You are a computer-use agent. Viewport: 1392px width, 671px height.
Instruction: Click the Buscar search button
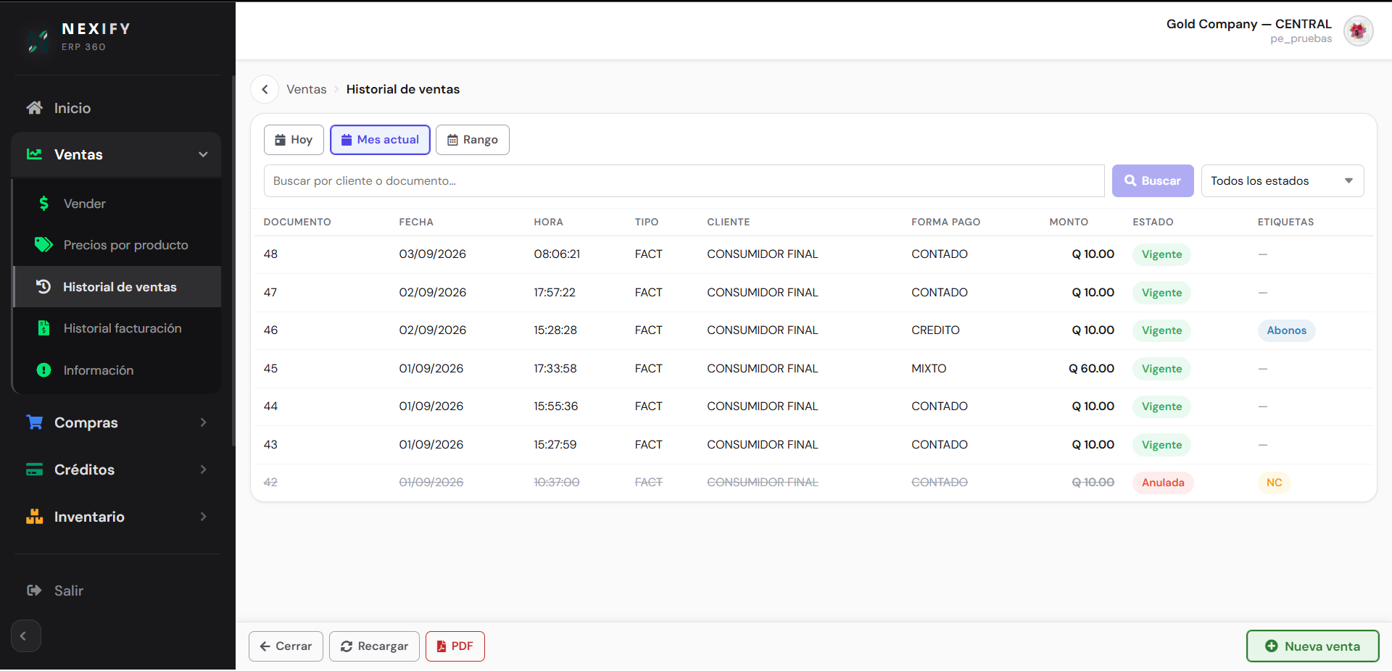point(1153,181)
